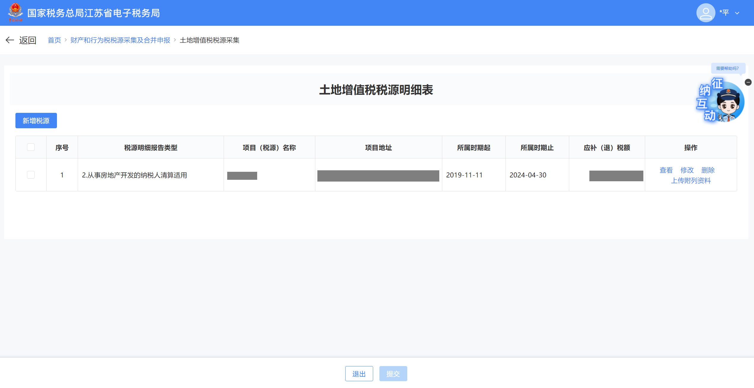Image resolution: width=754 pixels, height=388 pixels.
Task: Go to 首页 breadcrumb
Action: (x=54, y=40)
